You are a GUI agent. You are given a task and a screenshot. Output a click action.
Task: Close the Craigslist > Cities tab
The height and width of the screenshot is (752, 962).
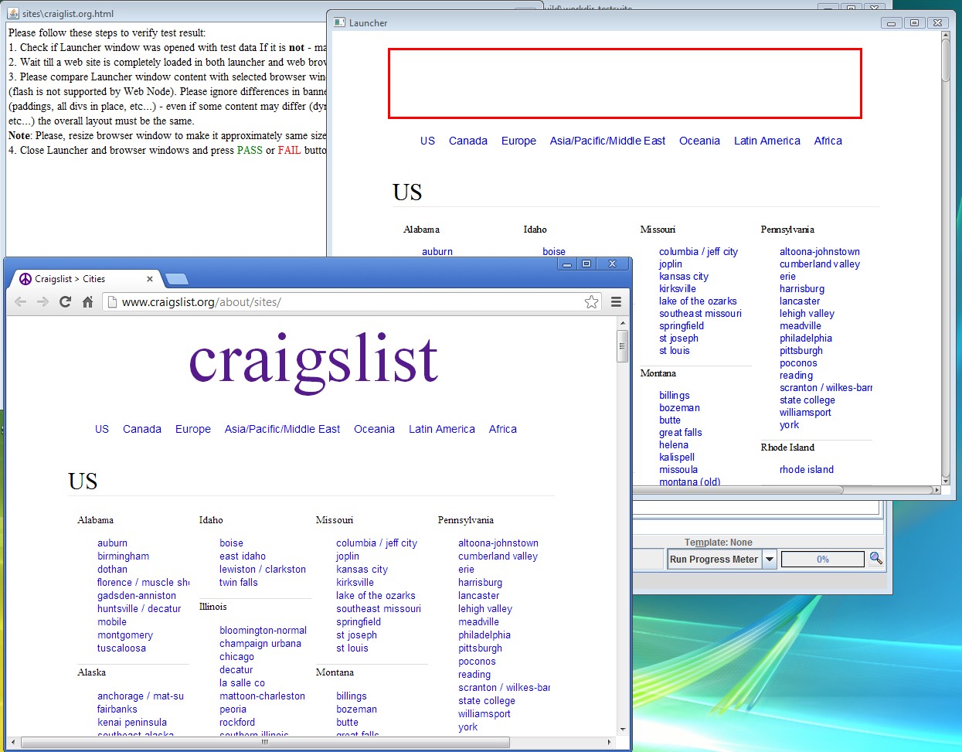coord(150,279)
